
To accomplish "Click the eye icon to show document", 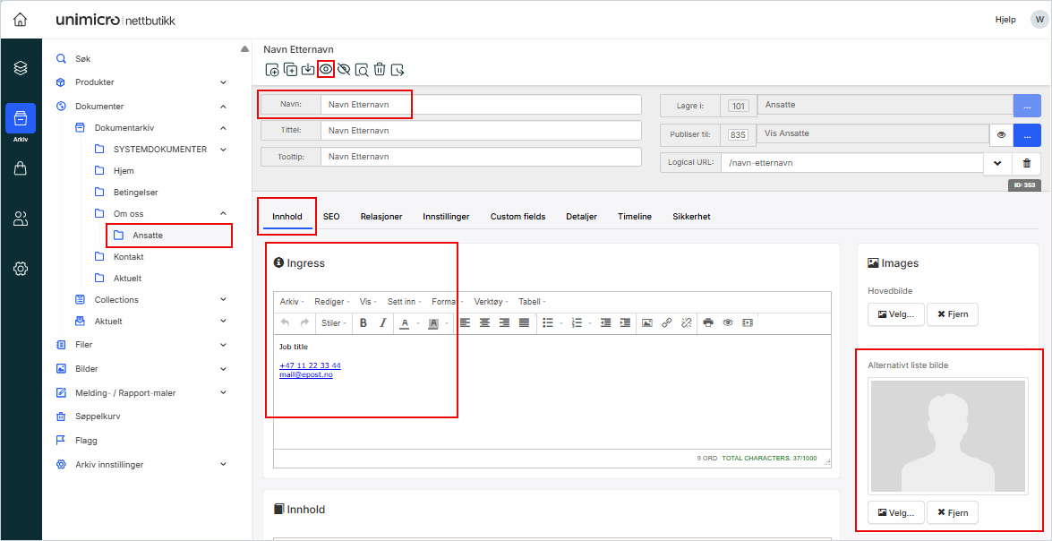I will pyautogui.click(x=326, y=69).
